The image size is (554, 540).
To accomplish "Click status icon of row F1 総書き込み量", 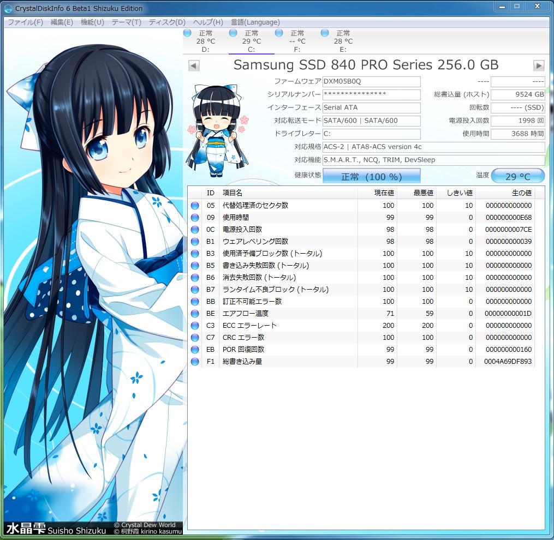I will pos(195,362).
